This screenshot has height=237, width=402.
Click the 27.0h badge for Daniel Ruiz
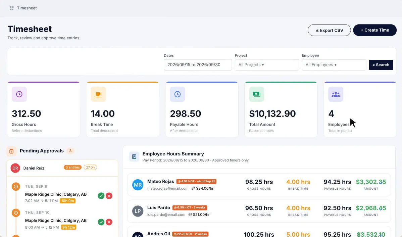(x=90, y=168)
